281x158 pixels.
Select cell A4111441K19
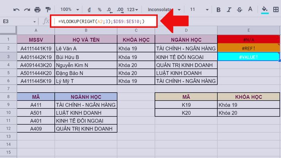[x=36, y=48]
